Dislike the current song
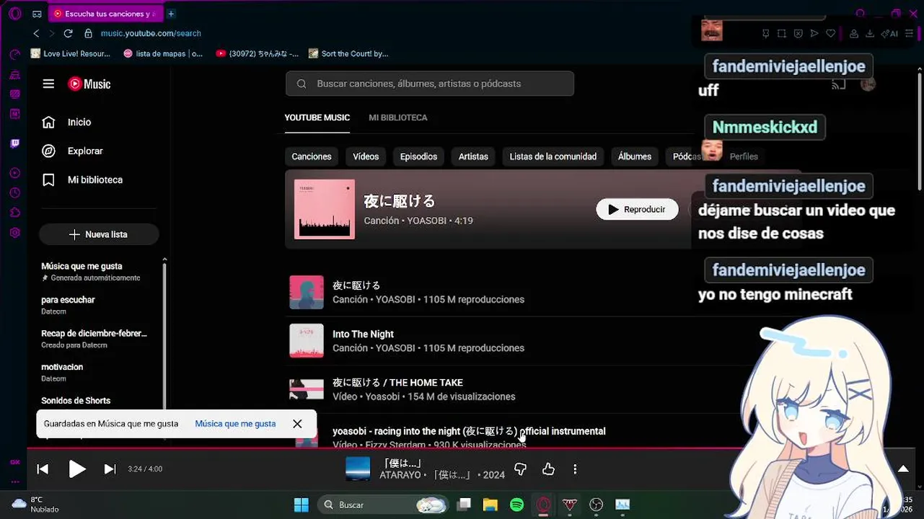Screen dimensions: 924x519 [520, 469]
